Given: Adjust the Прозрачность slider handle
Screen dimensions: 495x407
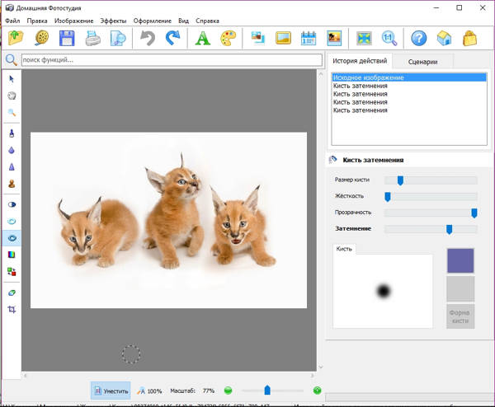Looking at the screenshot, I should pyautogui.click(x=474, y=213).
